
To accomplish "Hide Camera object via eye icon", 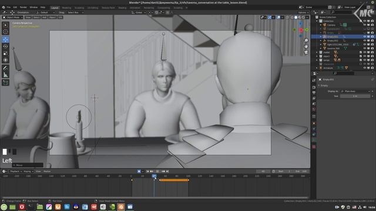I will [x=365, y=25].
